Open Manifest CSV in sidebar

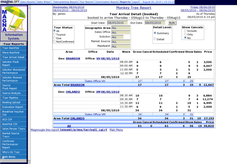point(14,124)
